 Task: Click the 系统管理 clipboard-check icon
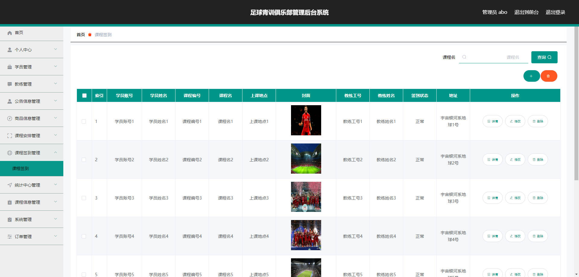tap(10, 219)
